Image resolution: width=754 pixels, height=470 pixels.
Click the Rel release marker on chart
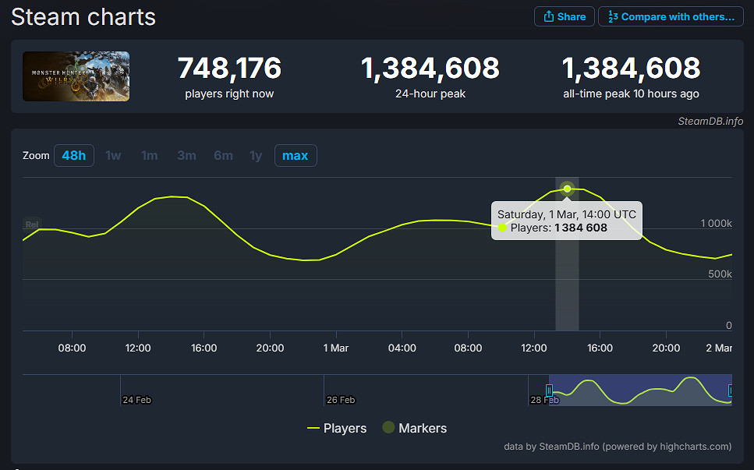[x=32, y=224]
